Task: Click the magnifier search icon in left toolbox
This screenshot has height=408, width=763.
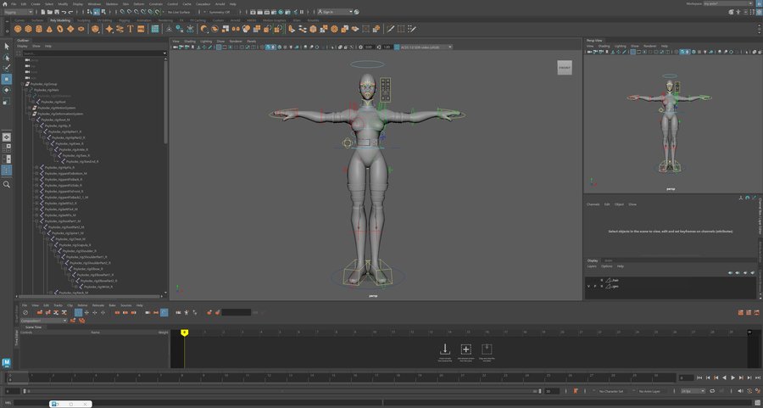Action: click(7, 184)
